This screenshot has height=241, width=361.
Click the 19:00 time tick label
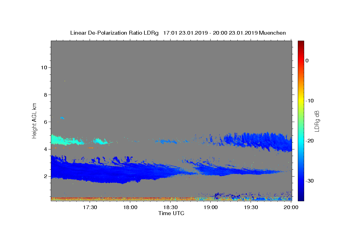(211, 207)
